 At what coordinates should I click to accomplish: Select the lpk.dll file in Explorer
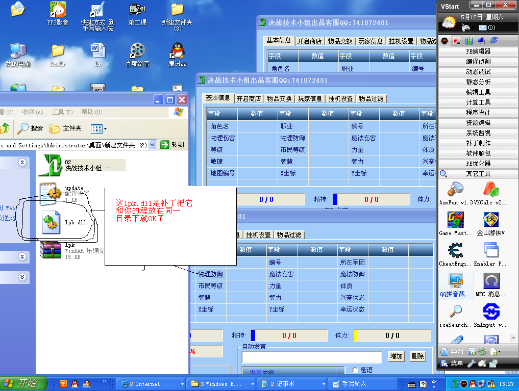pyautogui.click(x=64, y=222)
